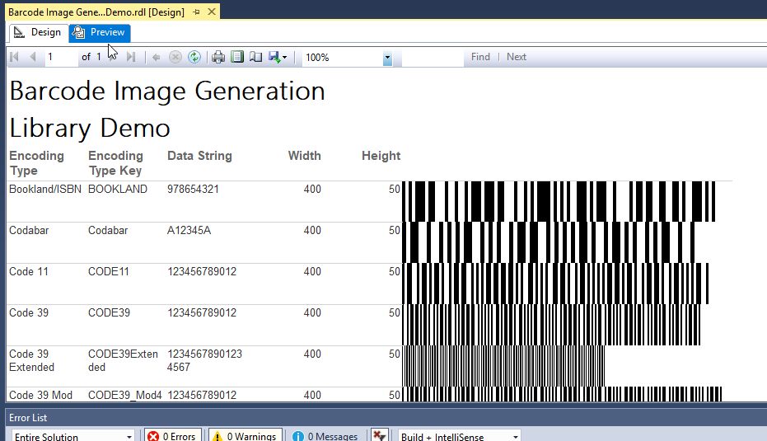The height and width of the screenshot is (441, 767).
Task: Go to first page icon
Action: [14, 57]
